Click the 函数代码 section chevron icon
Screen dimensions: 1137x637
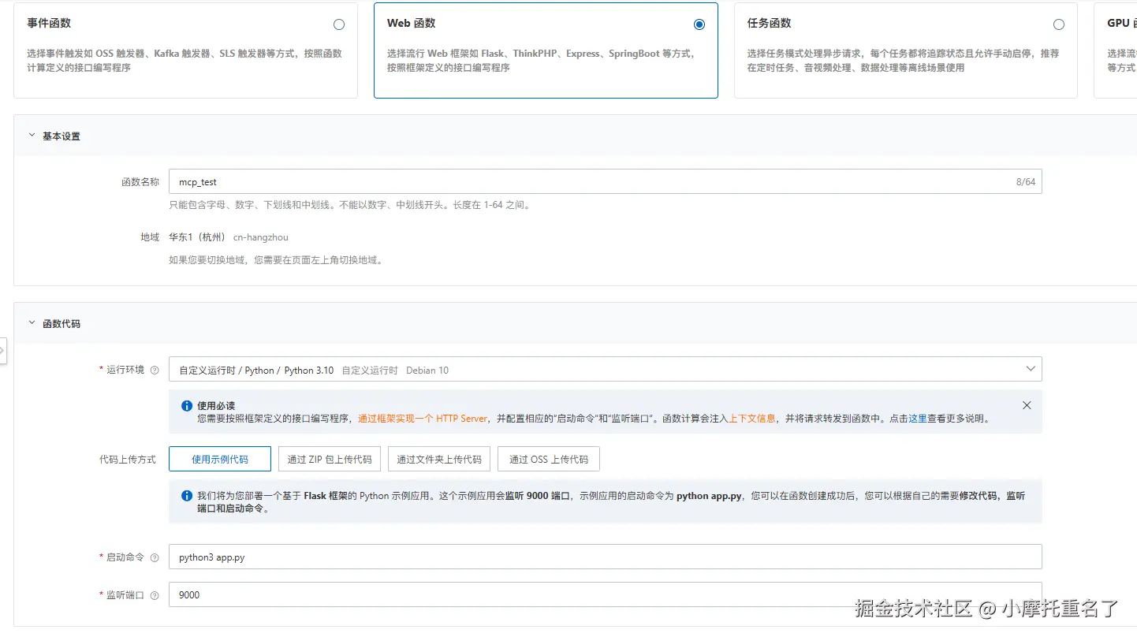coord(32,322)
